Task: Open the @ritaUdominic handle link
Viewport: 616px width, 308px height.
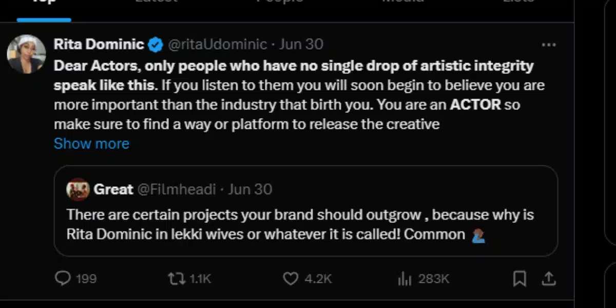Action: click(218, 45)
